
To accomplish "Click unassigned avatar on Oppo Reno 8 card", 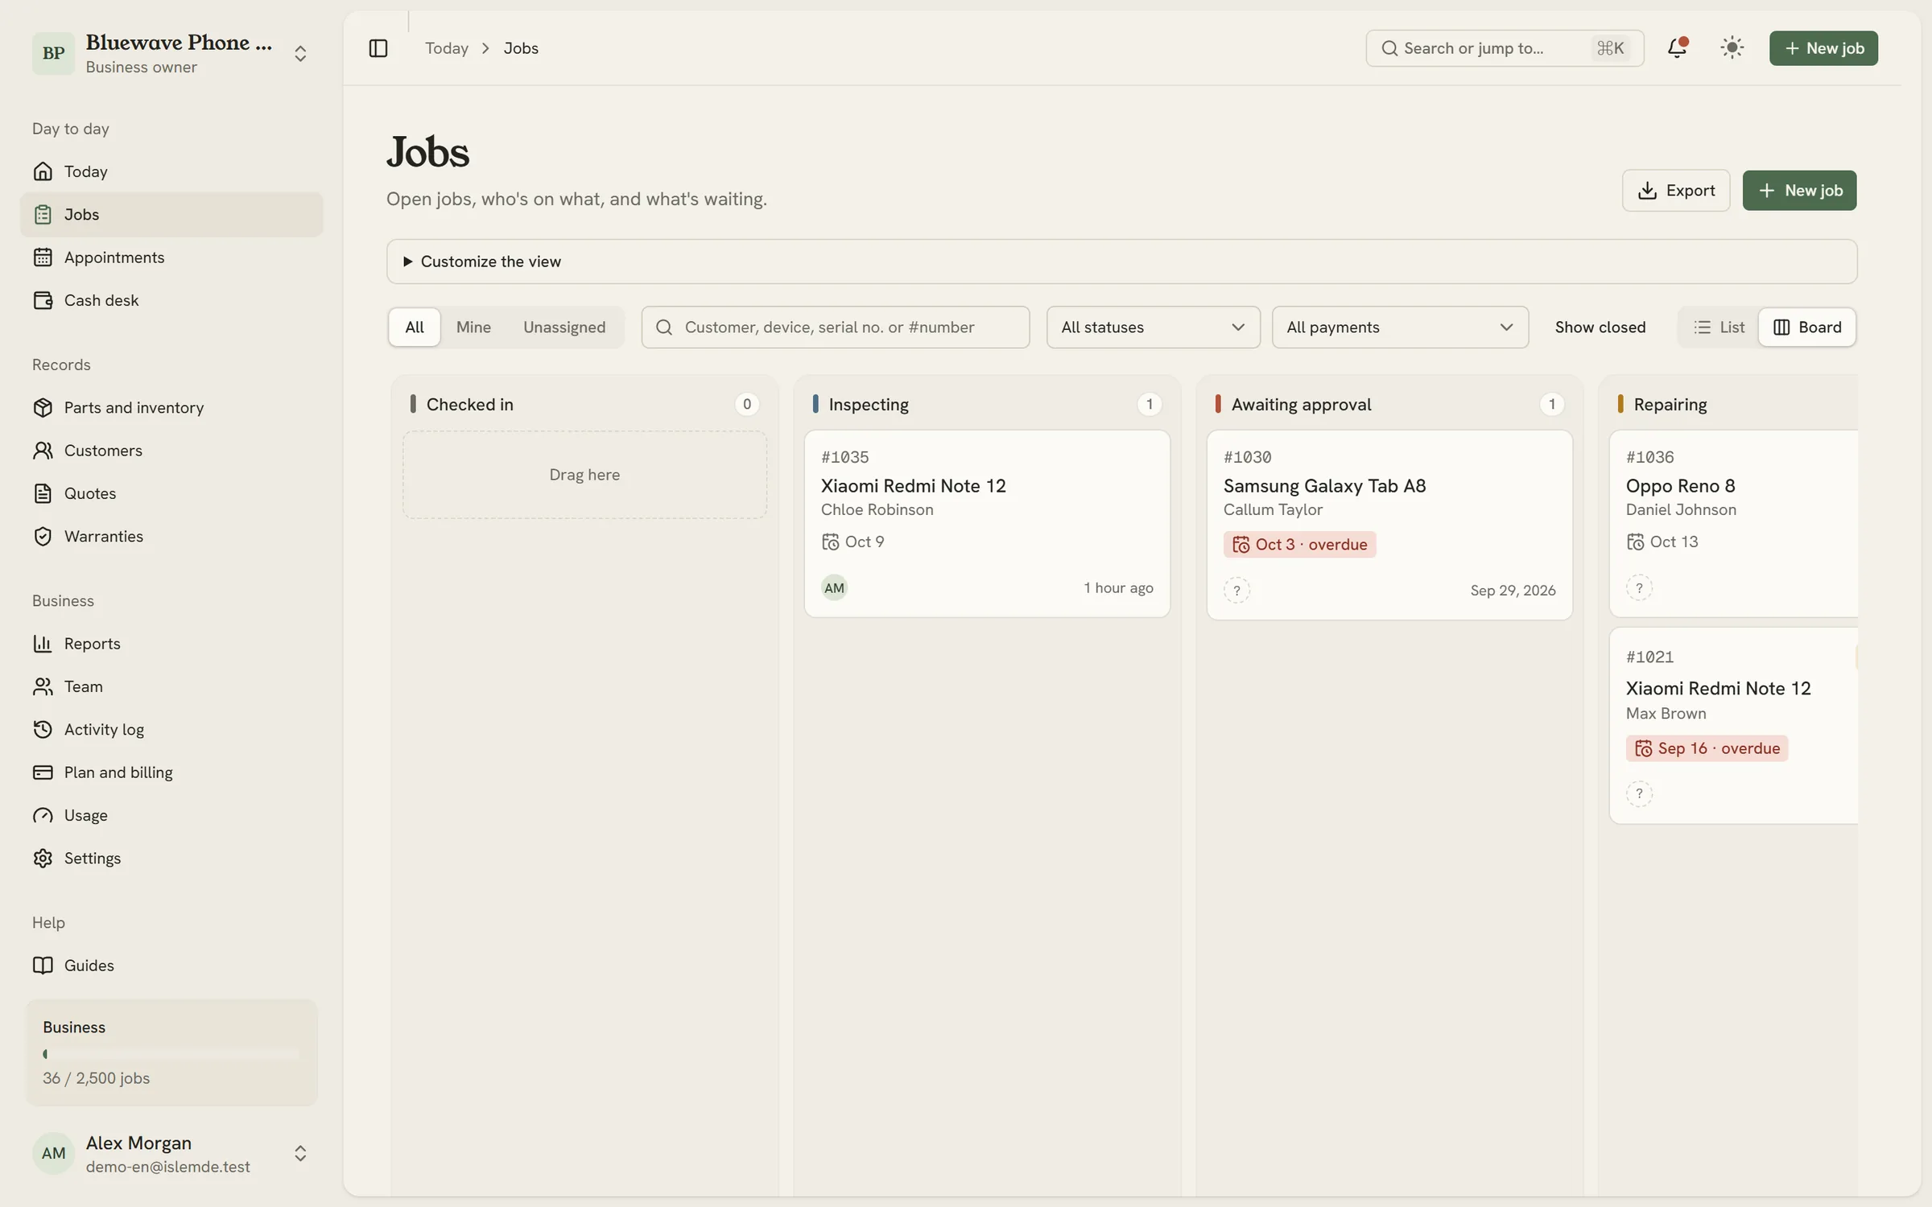I will [1639, 587].
